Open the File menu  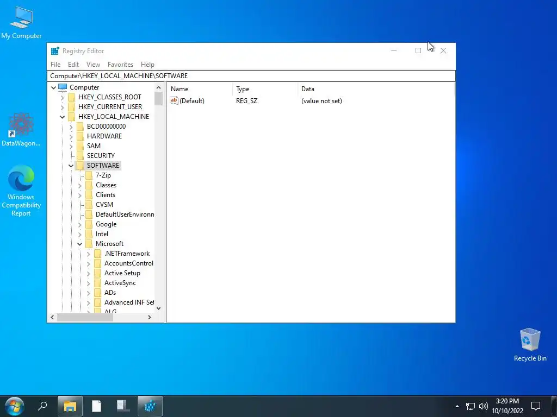tap(55, 65)
